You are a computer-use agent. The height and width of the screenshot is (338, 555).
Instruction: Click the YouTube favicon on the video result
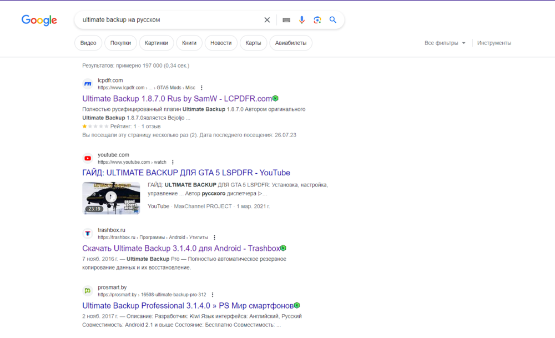coord(87,158)
